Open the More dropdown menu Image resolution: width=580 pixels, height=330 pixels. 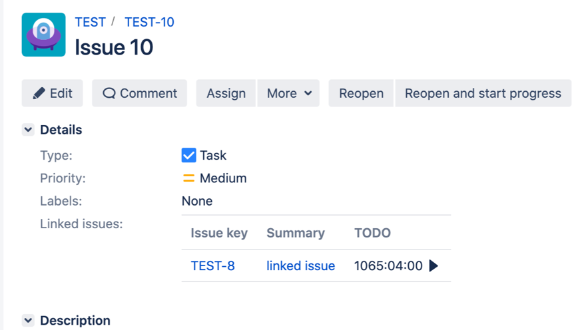[x=289, y=93]
